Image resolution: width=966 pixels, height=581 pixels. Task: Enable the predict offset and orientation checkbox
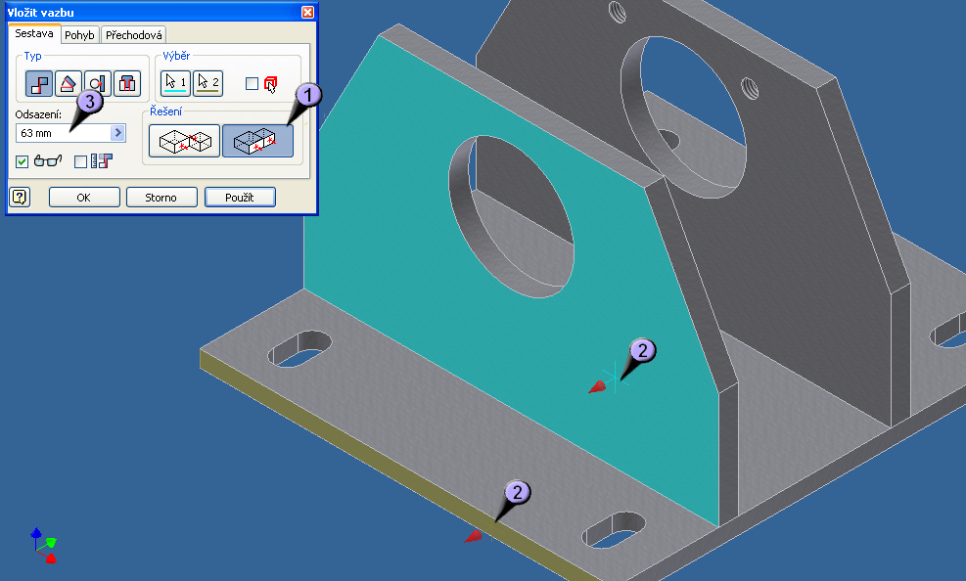(81, 161)
